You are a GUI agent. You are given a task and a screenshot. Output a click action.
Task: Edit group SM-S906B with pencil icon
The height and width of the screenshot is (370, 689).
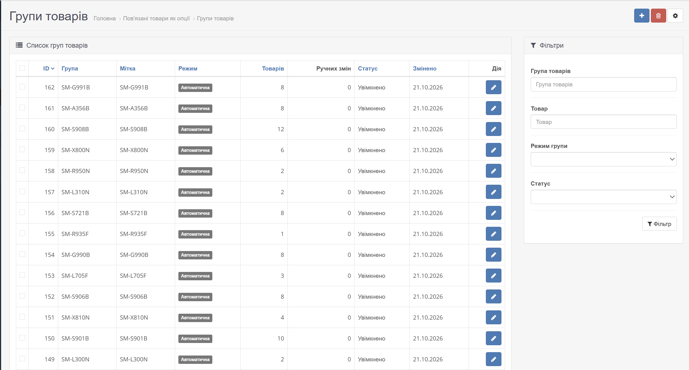pyautogui.click(x=493, y=296)
